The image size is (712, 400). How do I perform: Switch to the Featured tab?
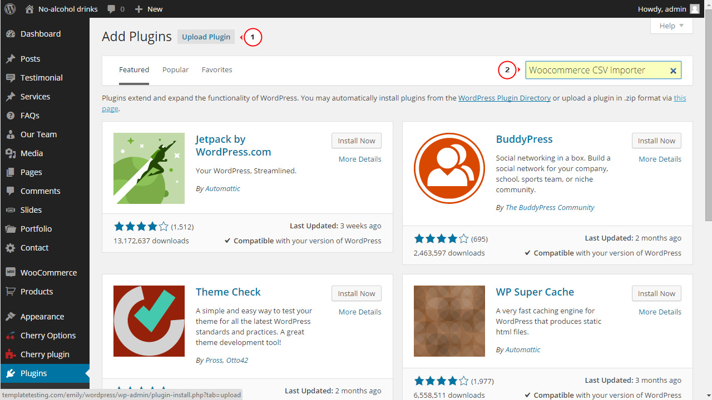coord(134,70)
